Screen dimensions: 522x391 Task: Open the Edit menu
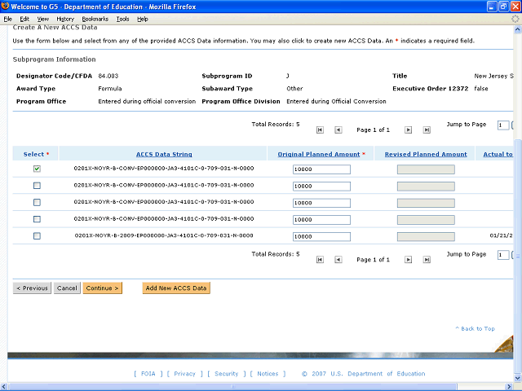[x=24, y=20]
